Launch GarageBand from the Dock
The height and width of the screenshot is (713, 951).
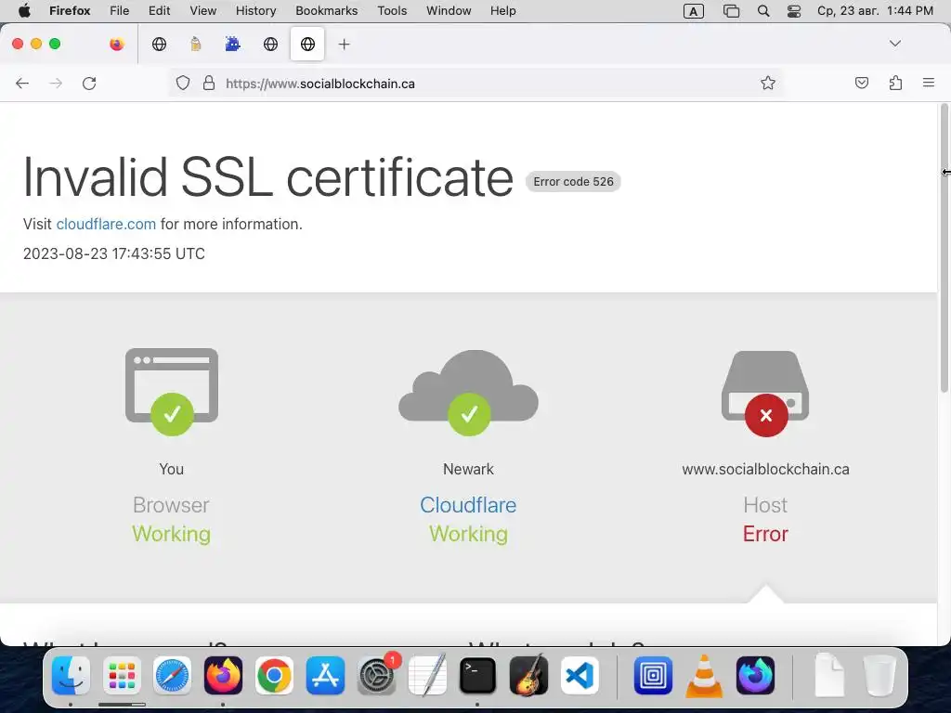528,676
